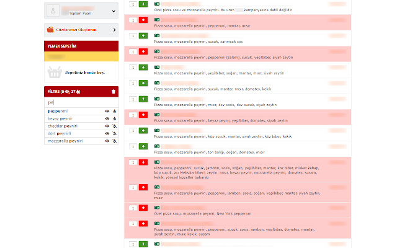This screenshot has width=397, height=248.
Task: Add the sucuk, mantar, mısır, domates, kekik pizza
Action: click(143, 83)
